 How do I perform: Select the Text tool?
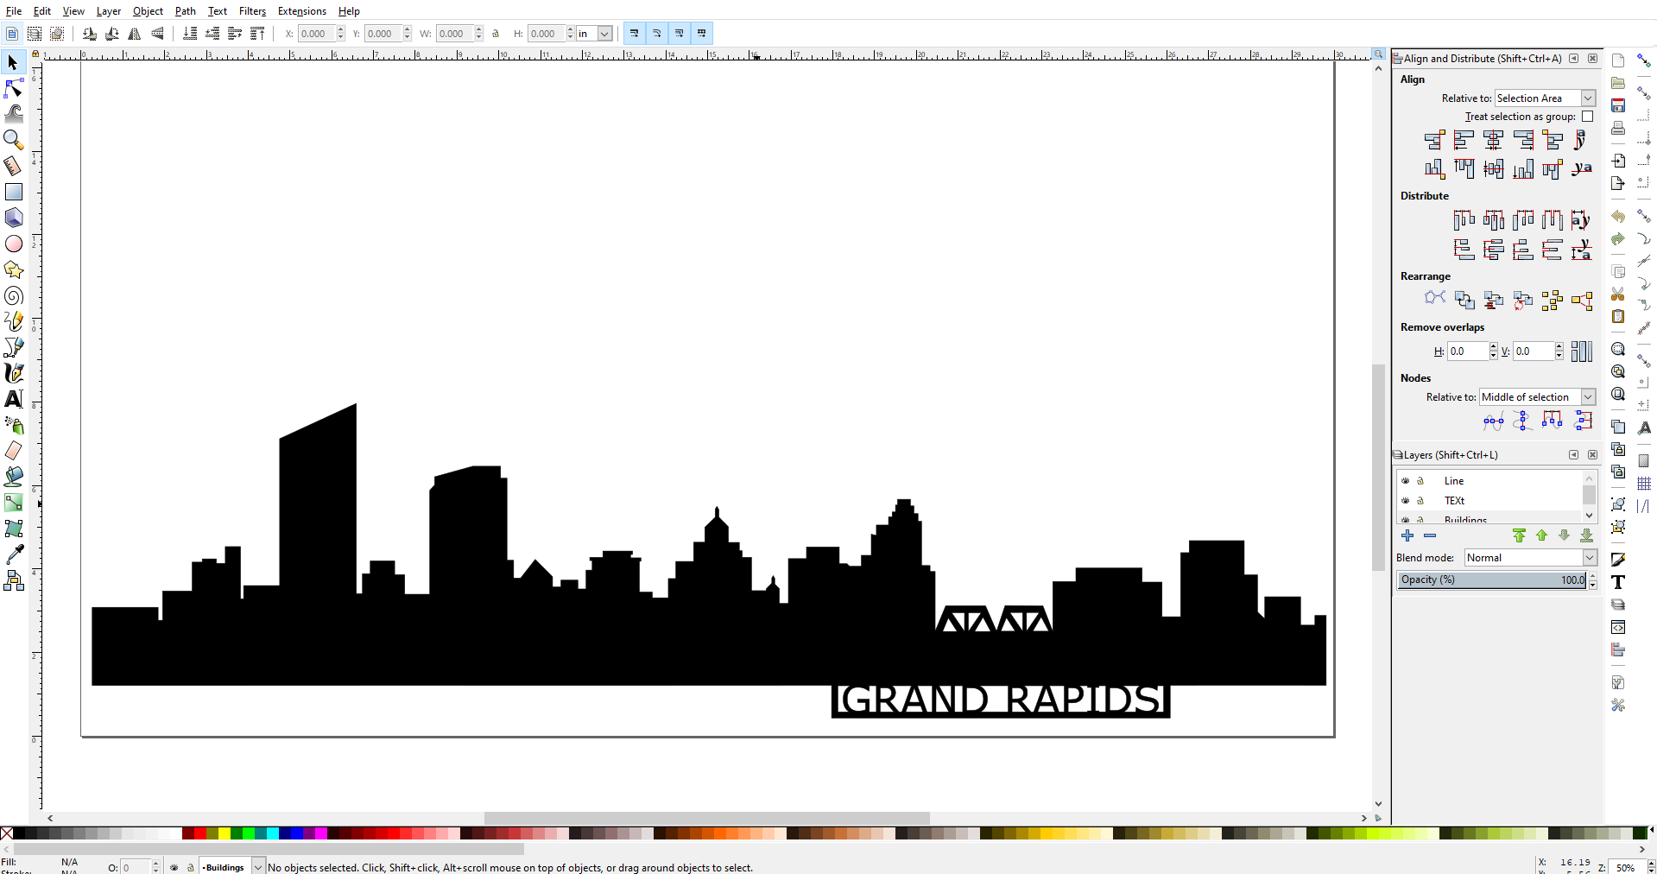[x=13, y=399]
